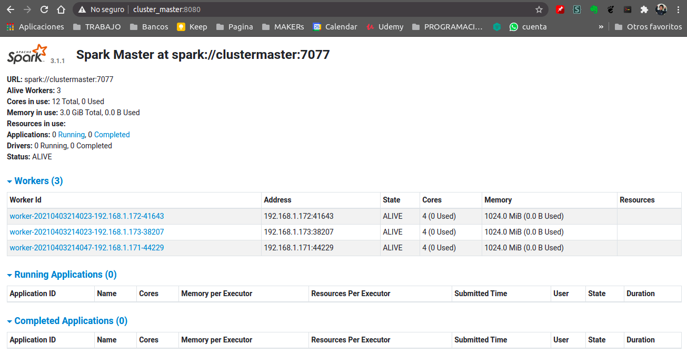The width and height of the screenshot is (687, 364).
Task: Open the teal S extension icon
Action: click(x=577, y=9)
